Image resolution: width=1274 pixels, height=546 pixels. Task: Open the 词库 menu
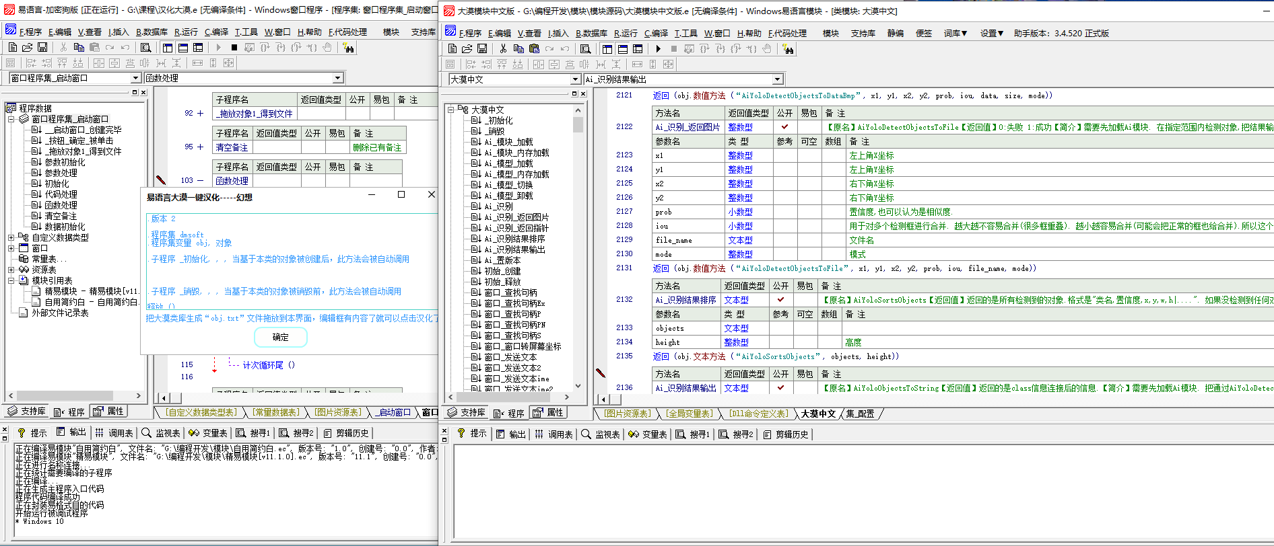(955, 33)
